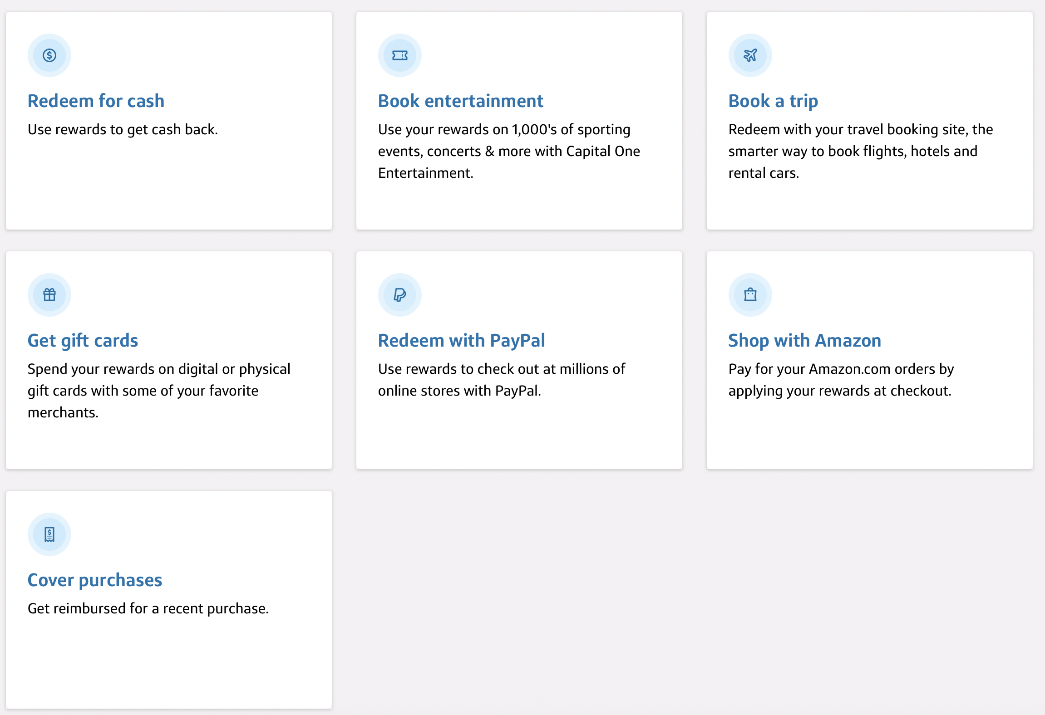Click the 'Use rewards to get cash back' text
This screenshot has height=715, width=1045.
[x=123, y=130]
